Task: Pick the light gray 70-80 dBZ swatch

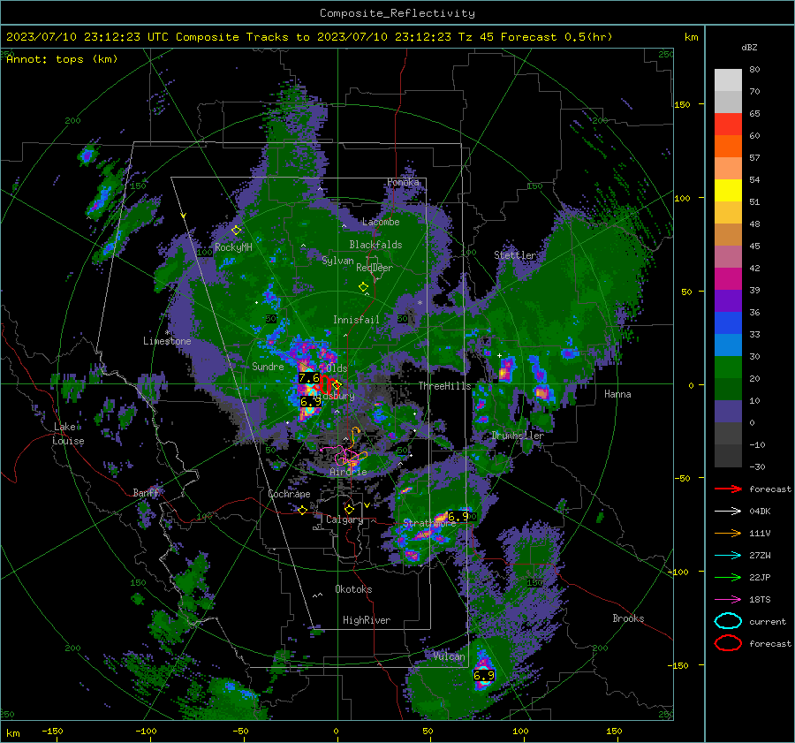Action: pos(728,80)
